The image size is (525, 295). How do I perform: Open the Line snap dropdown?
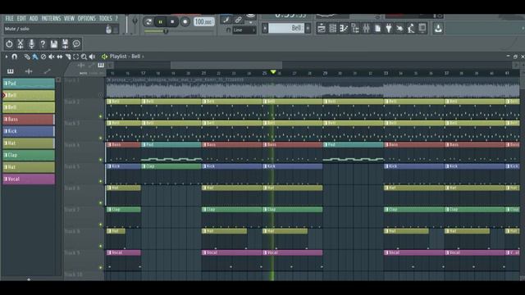point(244,30)
